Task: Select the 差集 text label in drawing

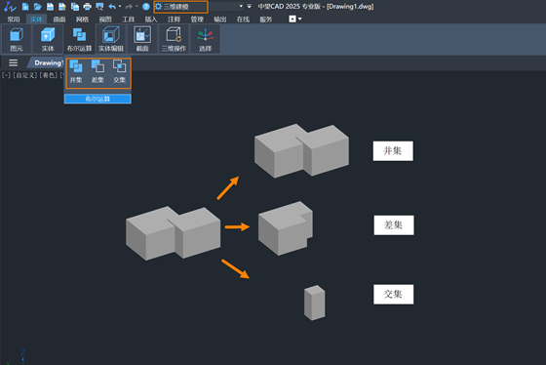Action: 394,225
